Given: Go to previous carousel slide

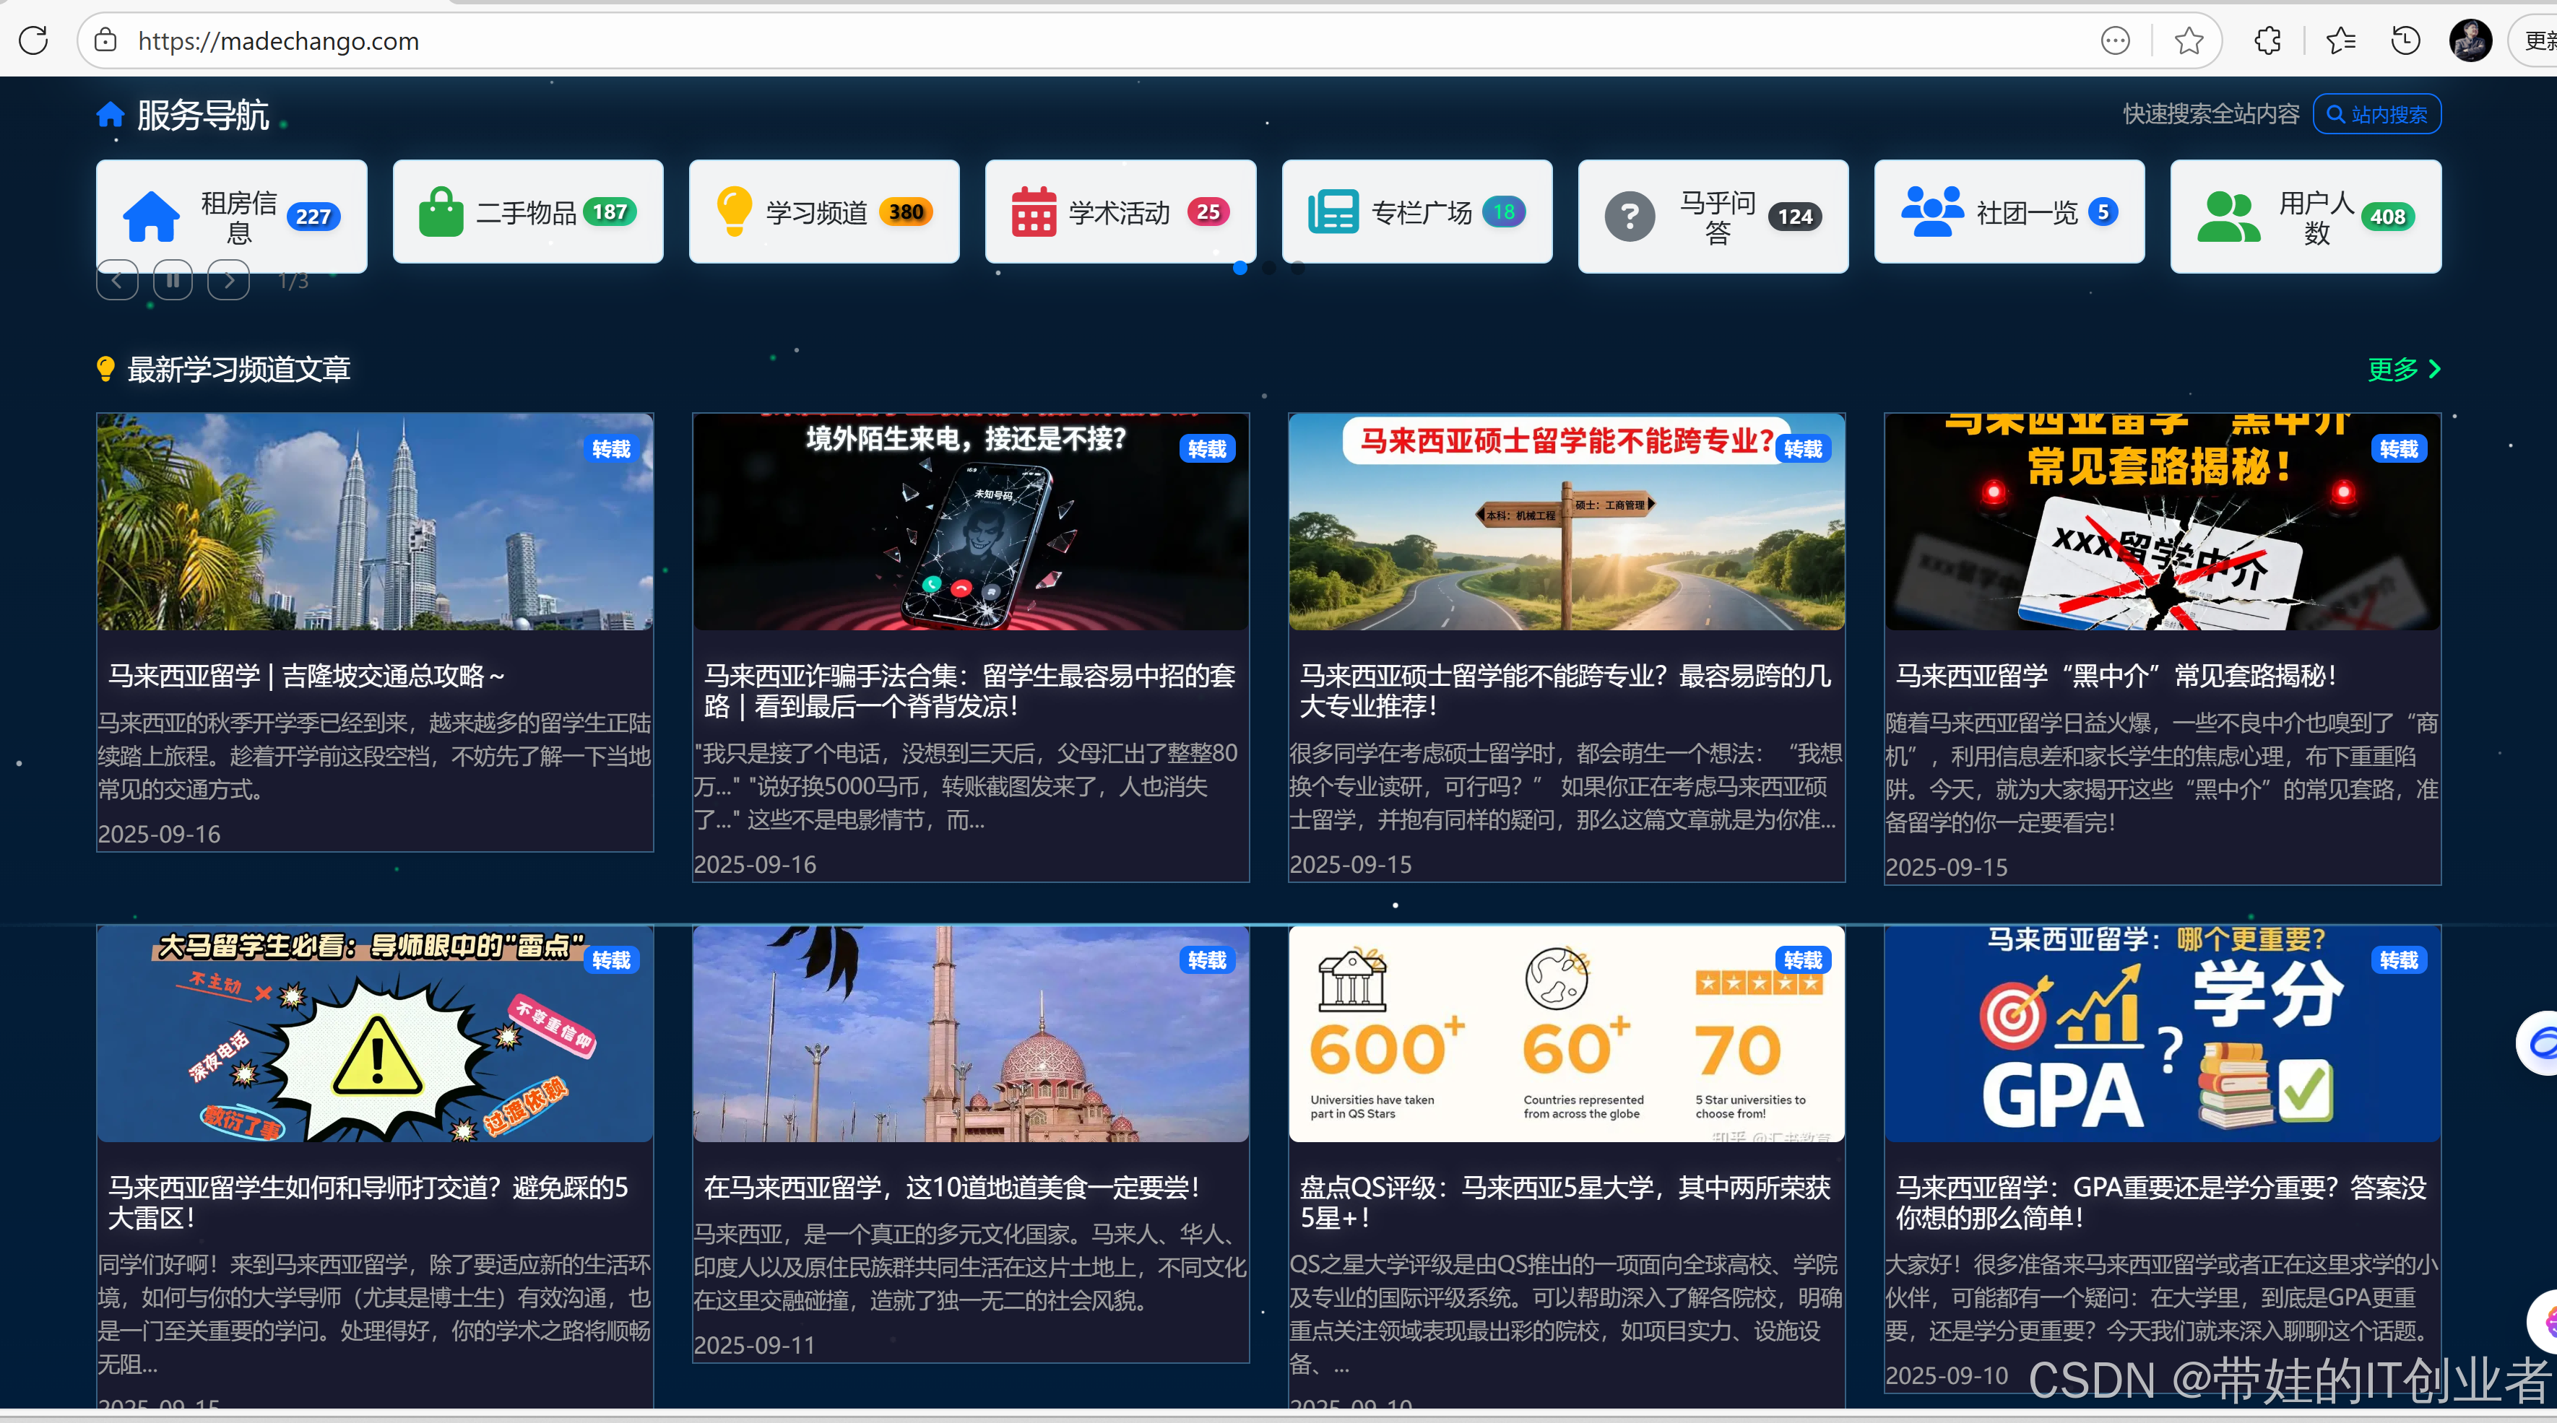Looking at the screenshot, I should [x=117, y=280].
